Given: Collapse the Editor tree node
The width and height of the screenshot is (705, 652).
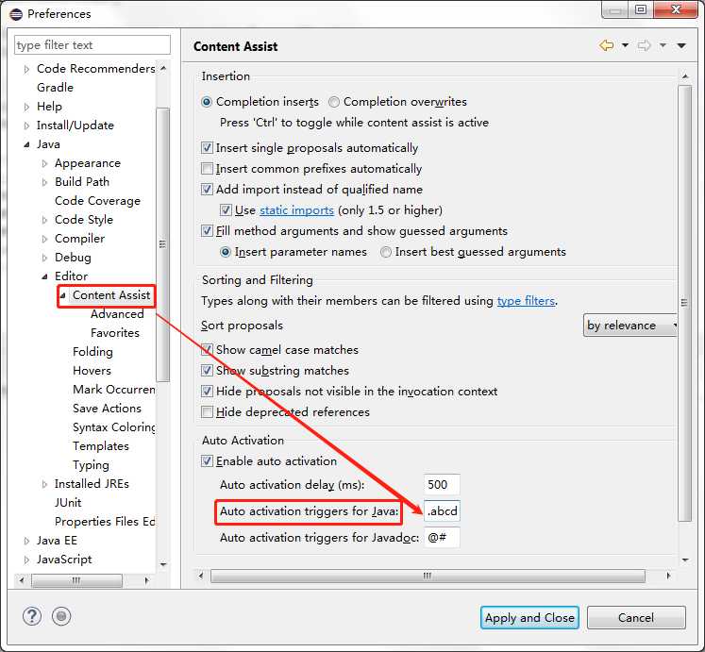Looking at the screenshot, I should [x=44, y=277].
